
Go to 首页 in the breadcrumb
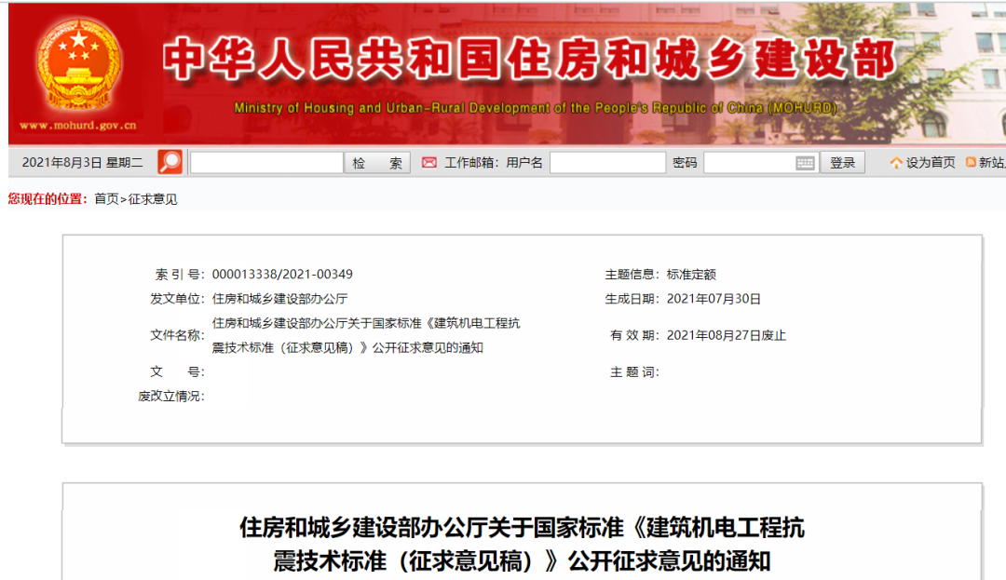(106, 199)
